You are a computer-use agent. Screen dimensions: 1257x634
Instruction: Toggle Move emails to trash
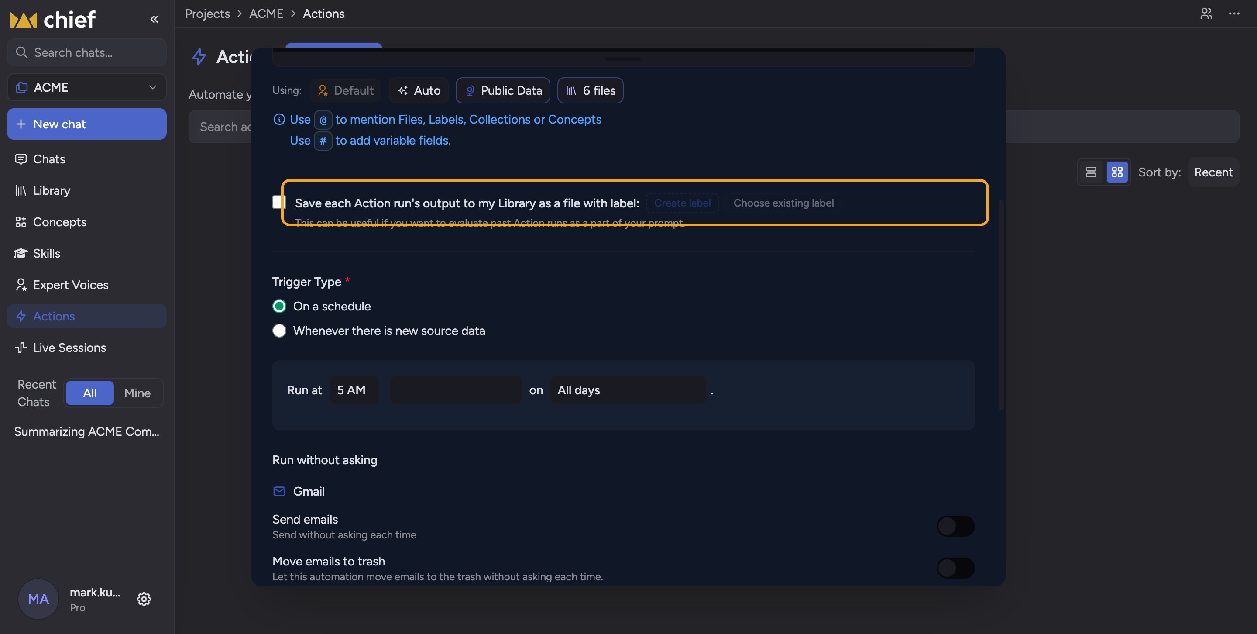[955, 568]
